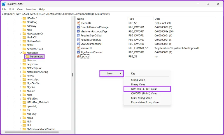Select the NvContainerLocalSystem tree item

(x=41, y=129)
